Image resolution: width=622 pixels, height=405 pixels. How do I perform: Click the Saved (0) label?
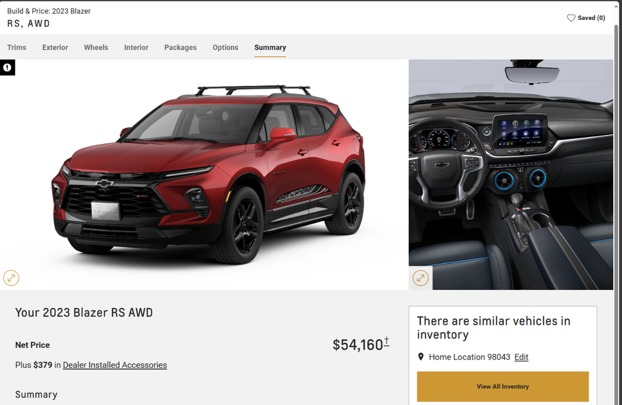pyautogui.click(x=591, y=18)
